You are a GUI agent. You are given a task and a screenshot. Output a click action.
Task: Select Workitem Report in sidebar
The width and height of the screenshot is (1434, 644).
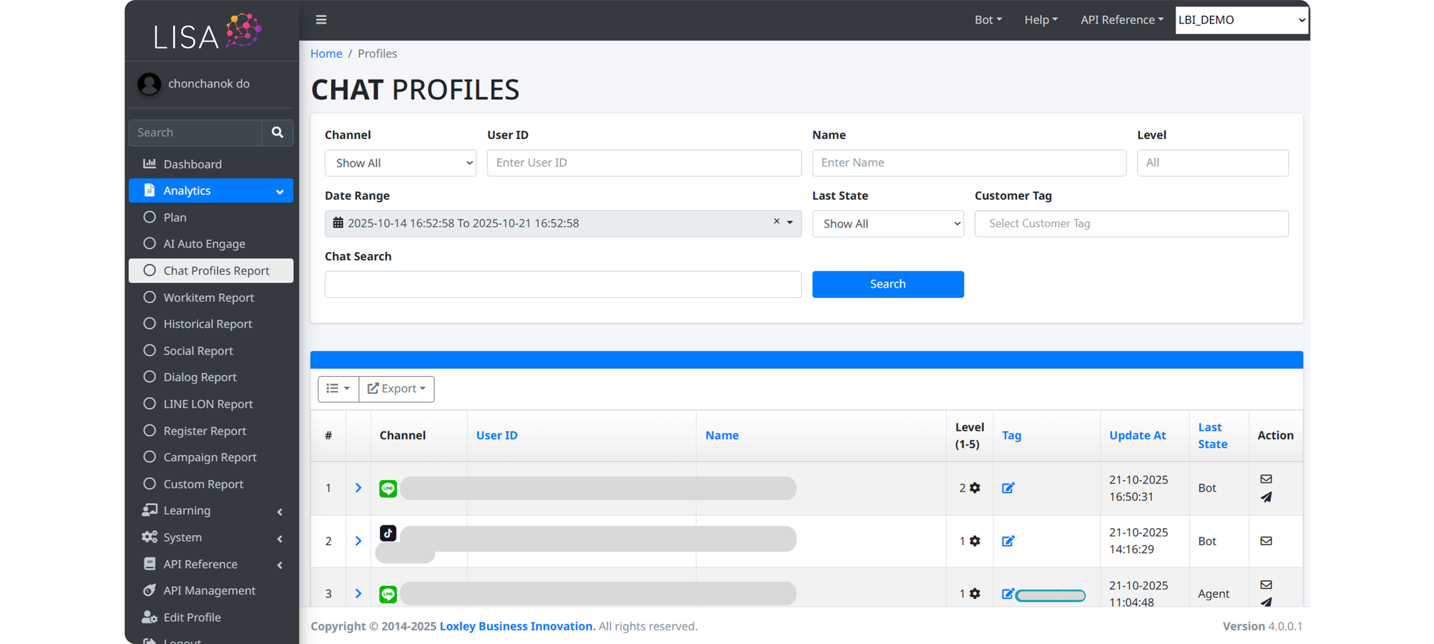tap(208, 297)
